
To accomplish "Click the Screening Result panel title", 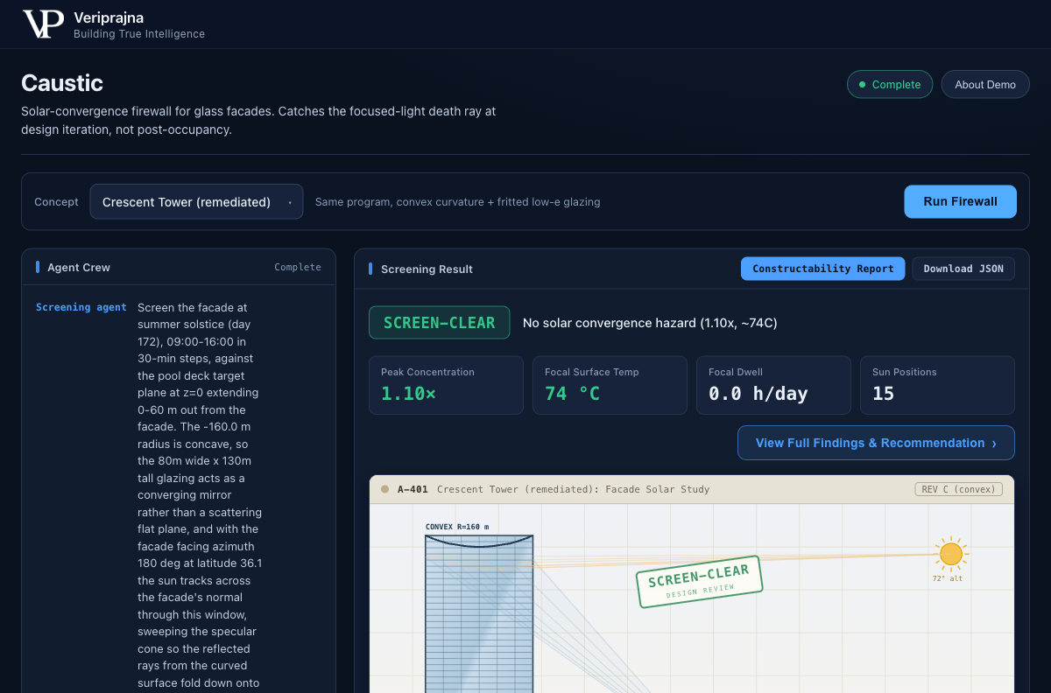I will 427,269.
